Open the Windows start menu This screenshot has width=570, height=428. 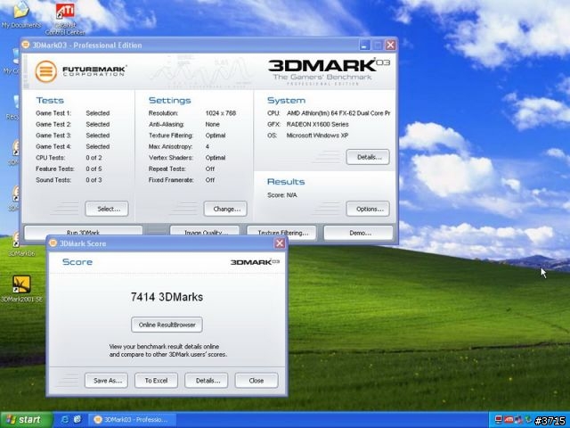pos(26,420)
